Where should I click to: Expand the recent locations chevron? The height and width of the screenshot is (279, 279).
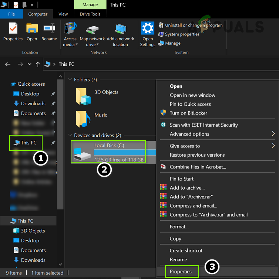click(30, 64)
